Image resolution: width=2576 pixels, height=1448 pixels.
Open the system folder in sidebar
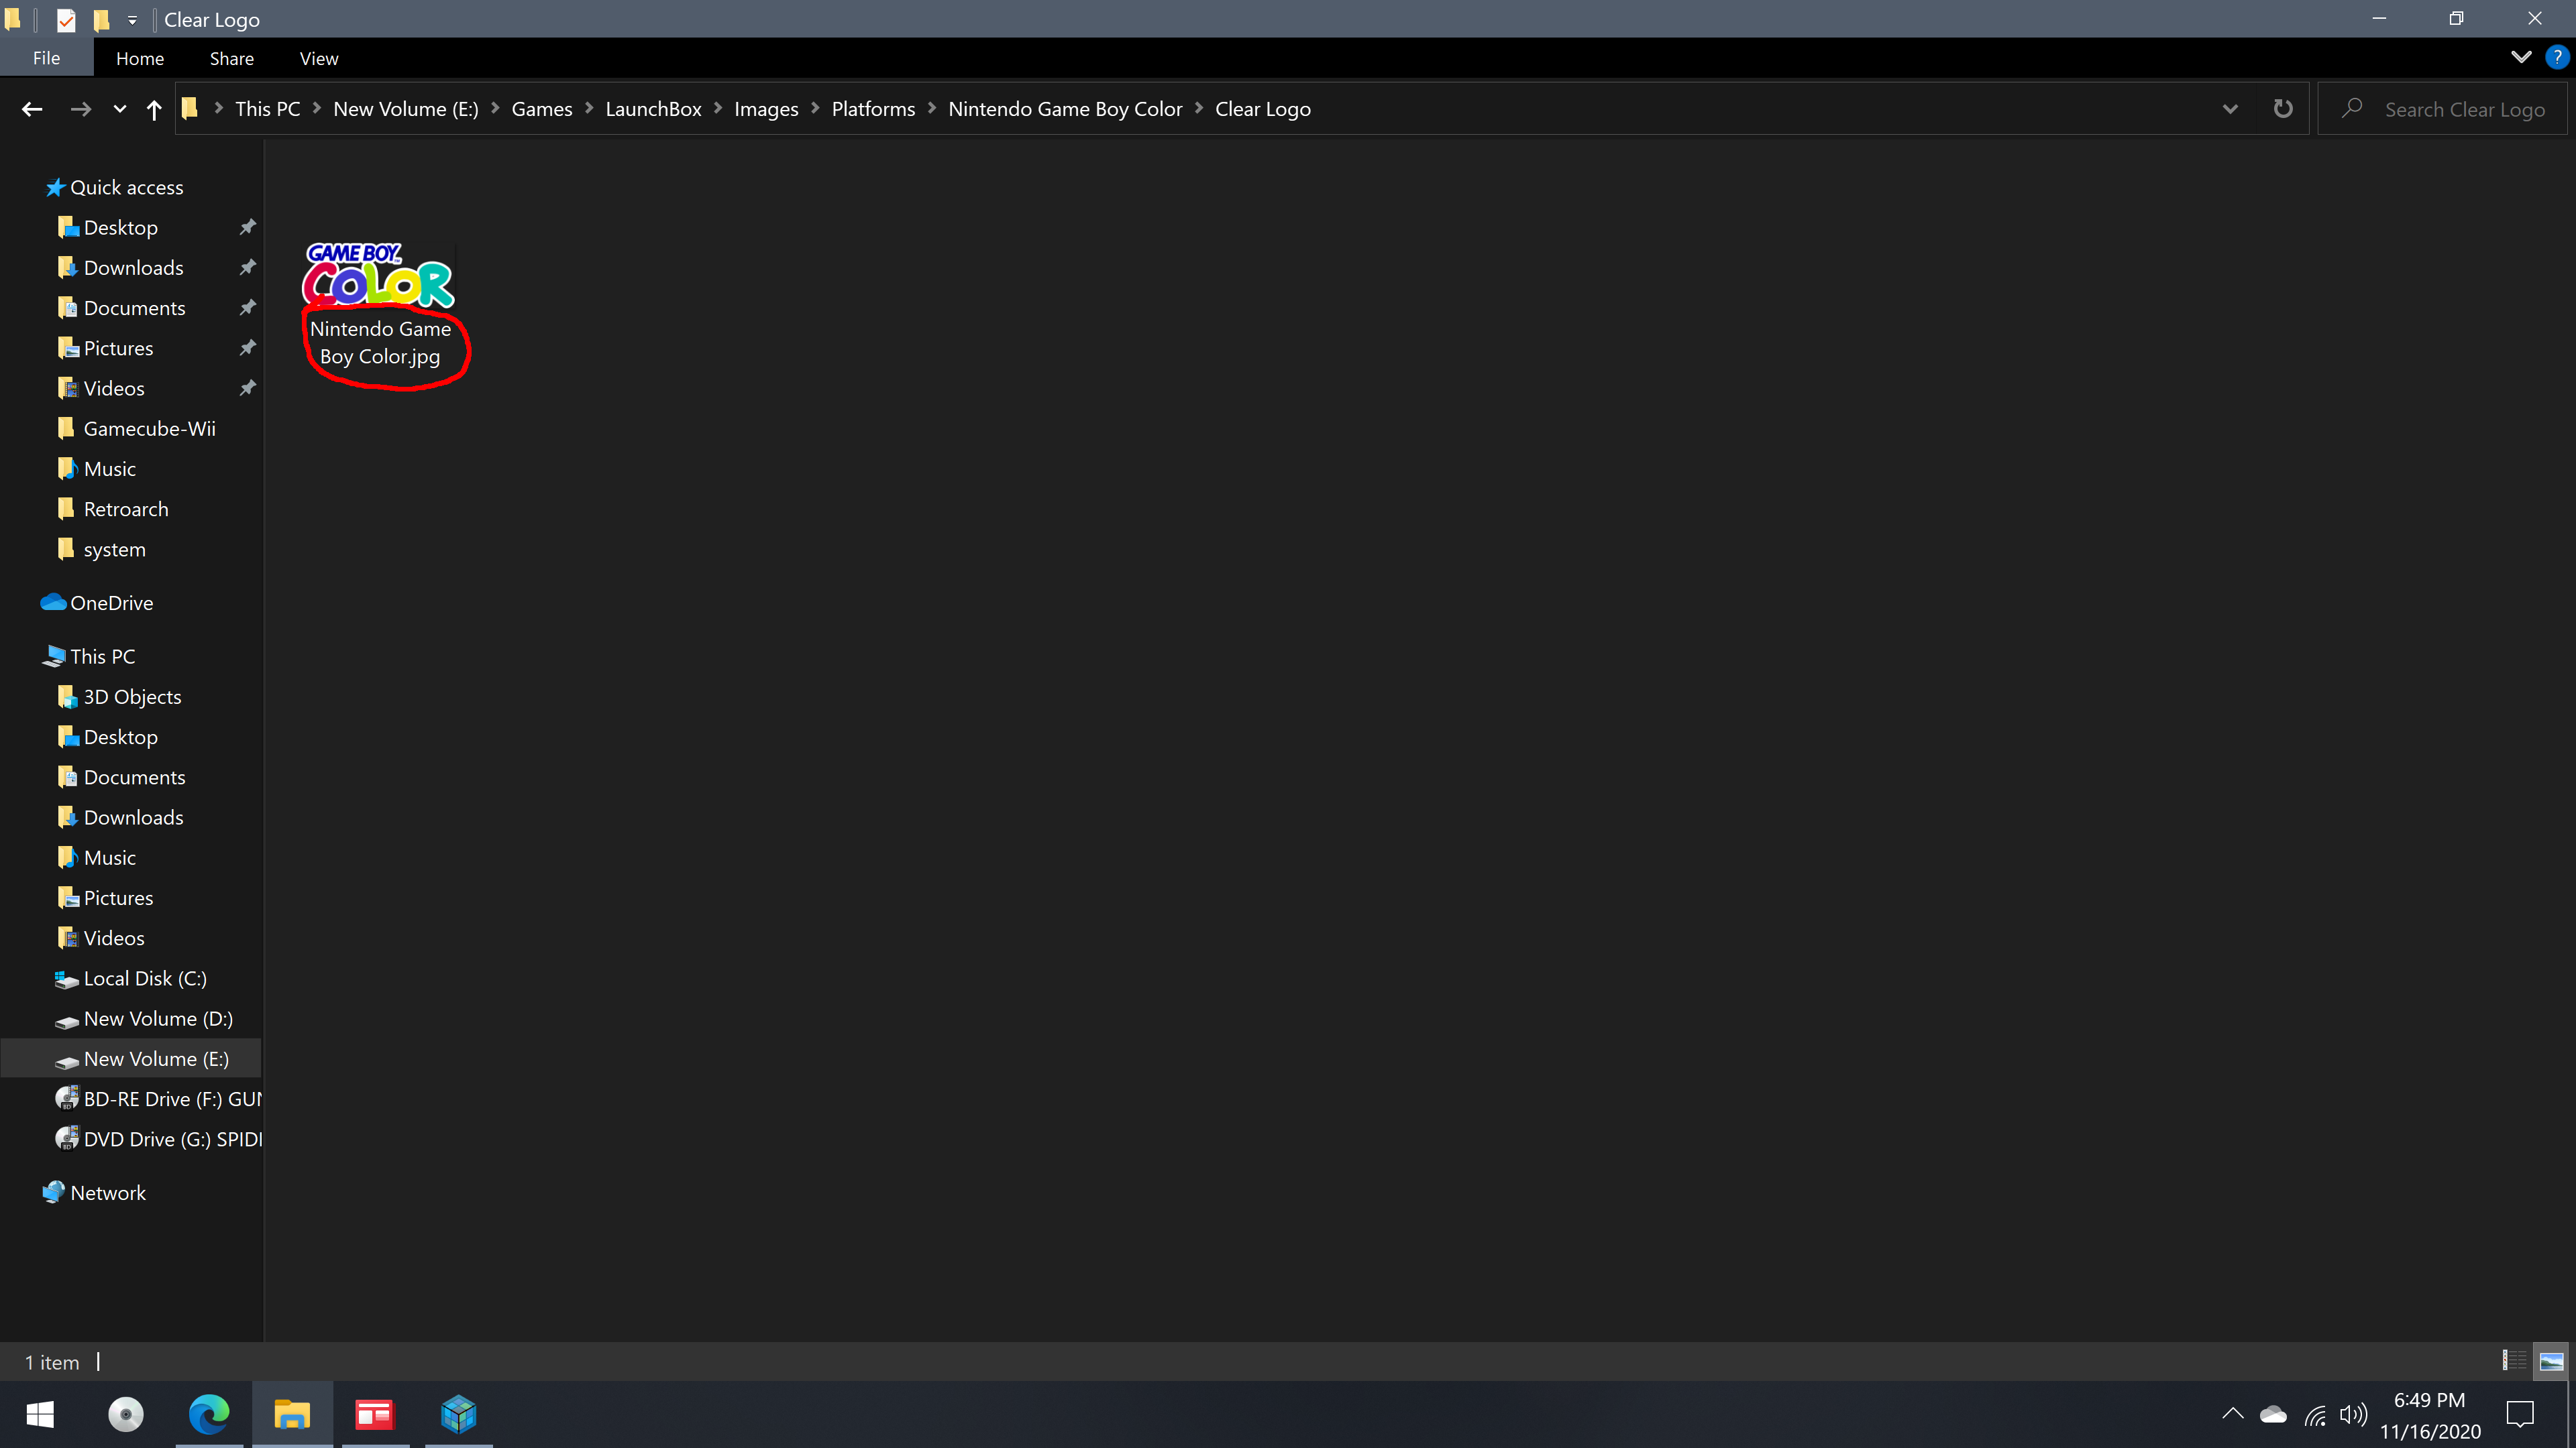click(x=114, y=548)
